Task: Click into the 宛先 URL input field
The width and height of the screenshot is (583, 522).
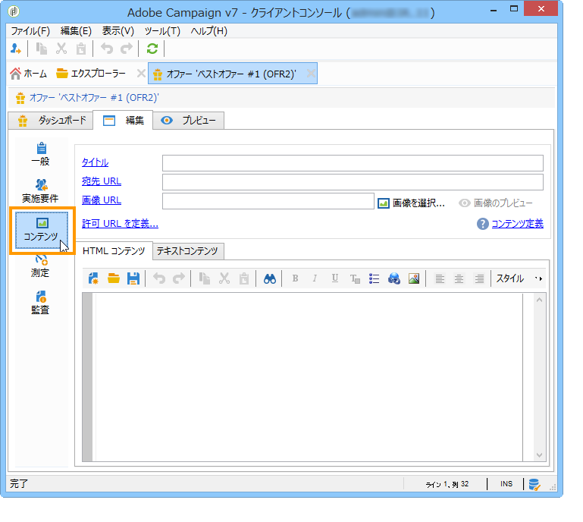Action: (x=353, y=182)
